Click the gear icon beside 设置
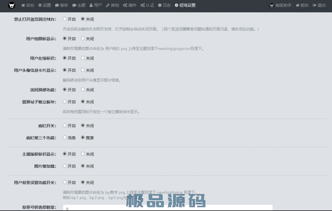The width and height of the screenshot is (332, 211). (x=40, y=5)
